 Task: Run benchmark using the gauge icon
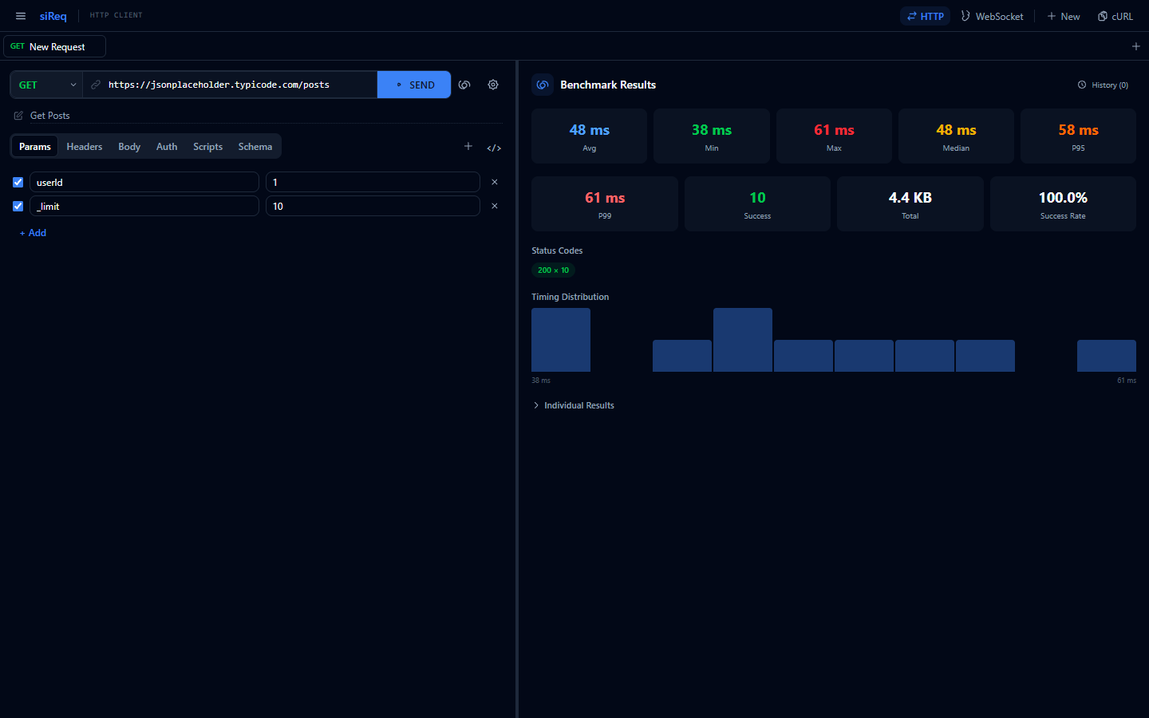point(464,85)
